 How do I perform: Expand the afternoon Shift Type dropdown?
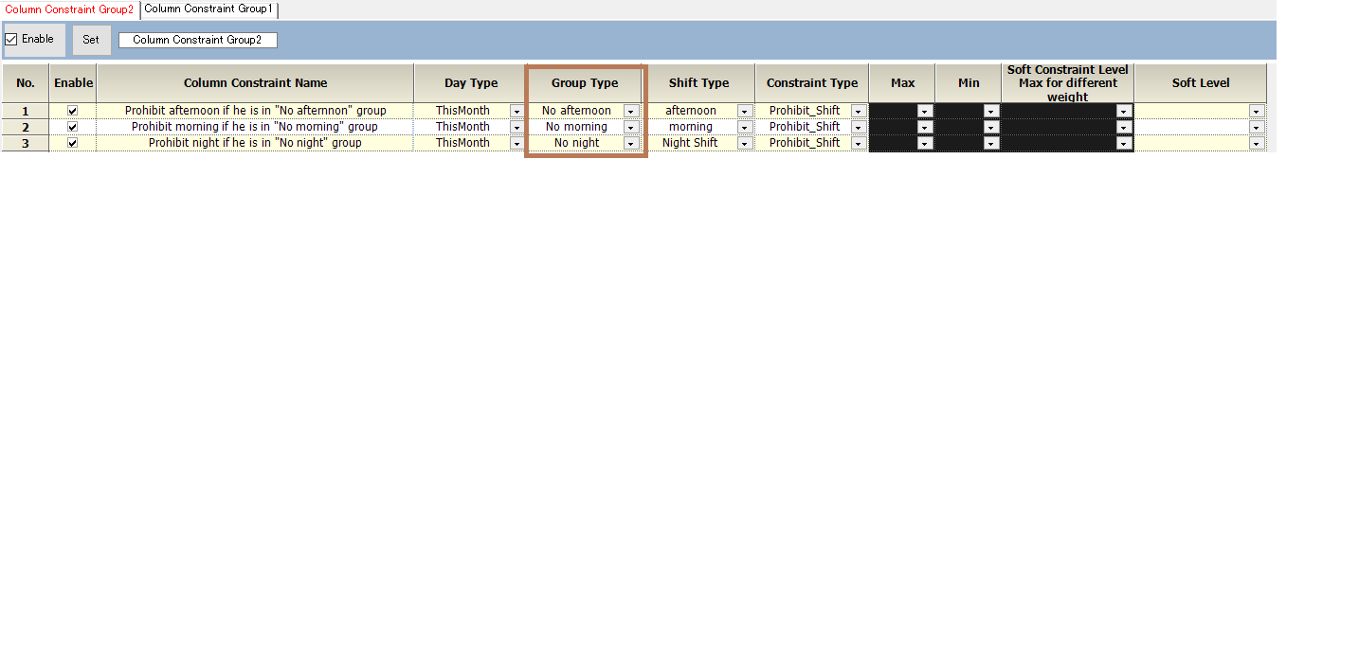click(x=744, y=111)
